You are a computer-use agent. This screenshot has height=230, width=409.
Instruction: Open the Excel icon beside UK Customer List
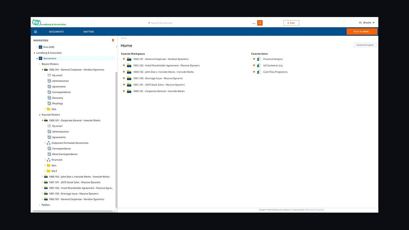tap(259, 65)
